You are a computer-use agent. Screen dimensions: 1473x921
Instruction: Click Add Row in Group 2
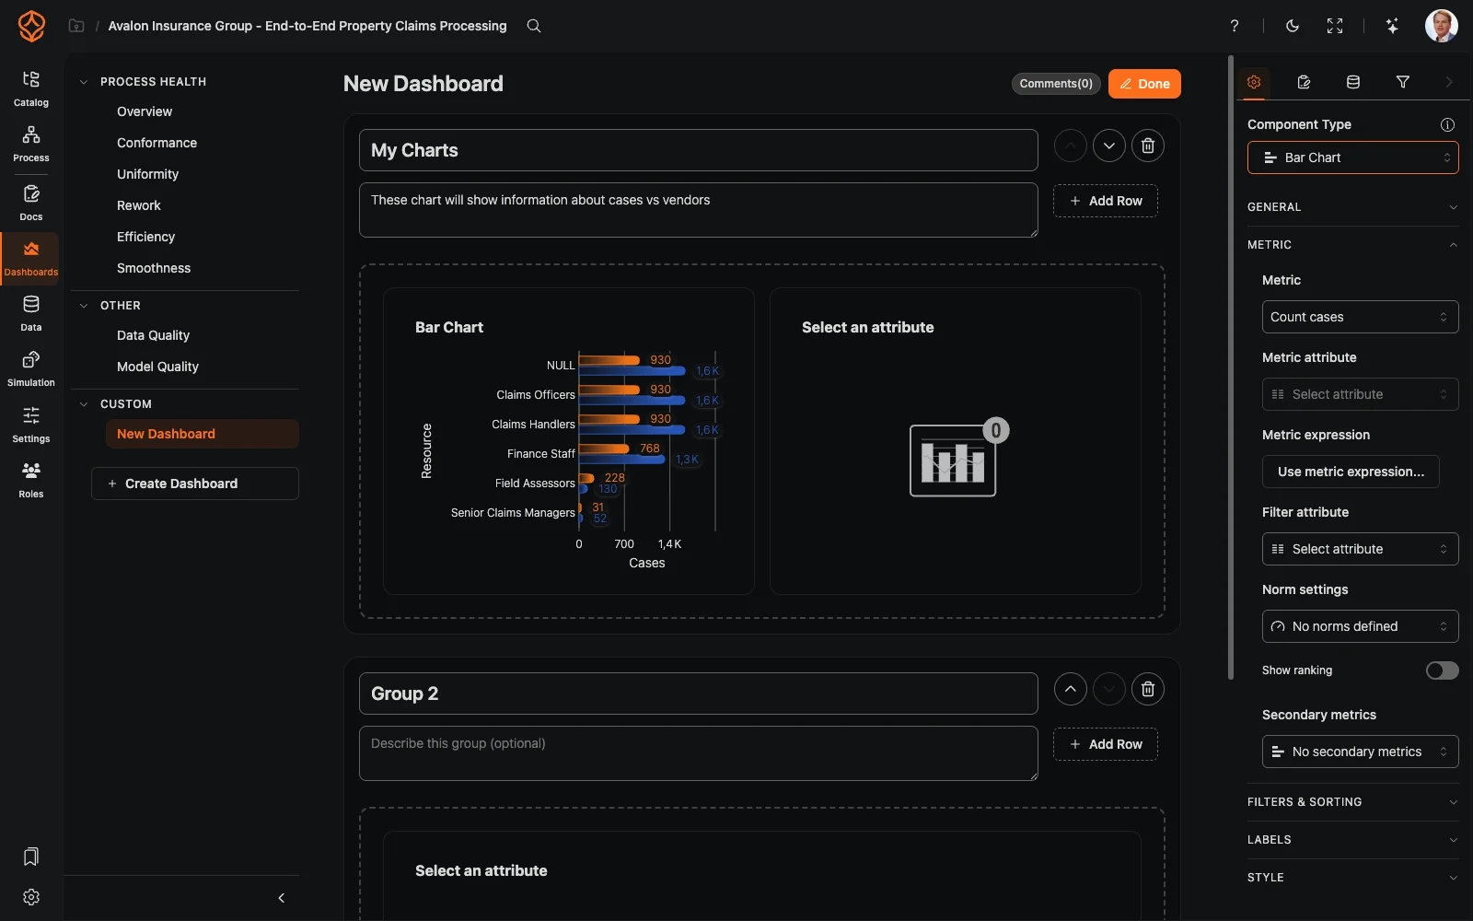tap(1106, 744)
